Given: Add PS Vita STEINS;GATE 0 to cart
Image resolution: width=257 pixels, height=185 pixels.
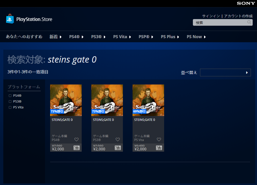Looking at the screenshot, I should [159, 148].
